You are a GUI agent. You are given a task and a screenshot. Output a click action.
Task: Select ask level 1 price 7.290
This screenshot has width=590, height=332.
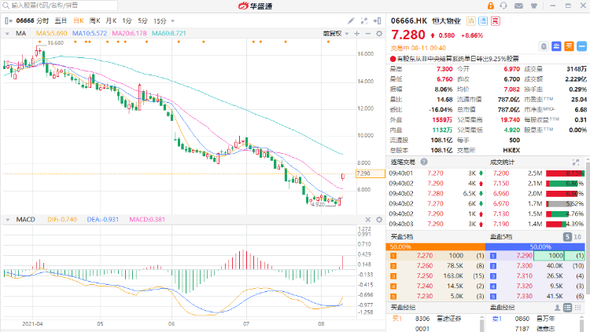[524, 255]
